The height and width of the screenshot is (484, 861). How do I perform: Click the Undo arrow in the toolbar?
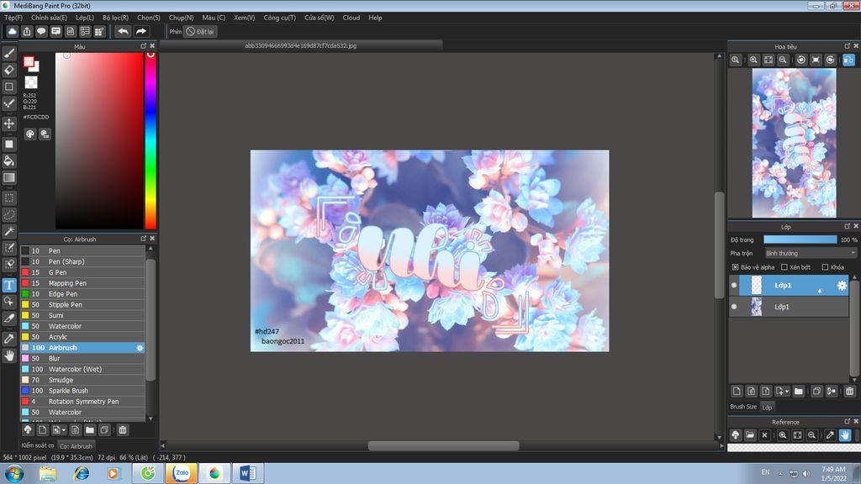point(123,31)
